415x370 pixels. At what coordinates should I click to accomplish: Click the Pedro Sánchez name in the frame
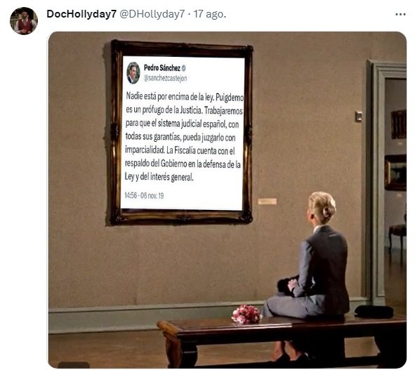162,68
